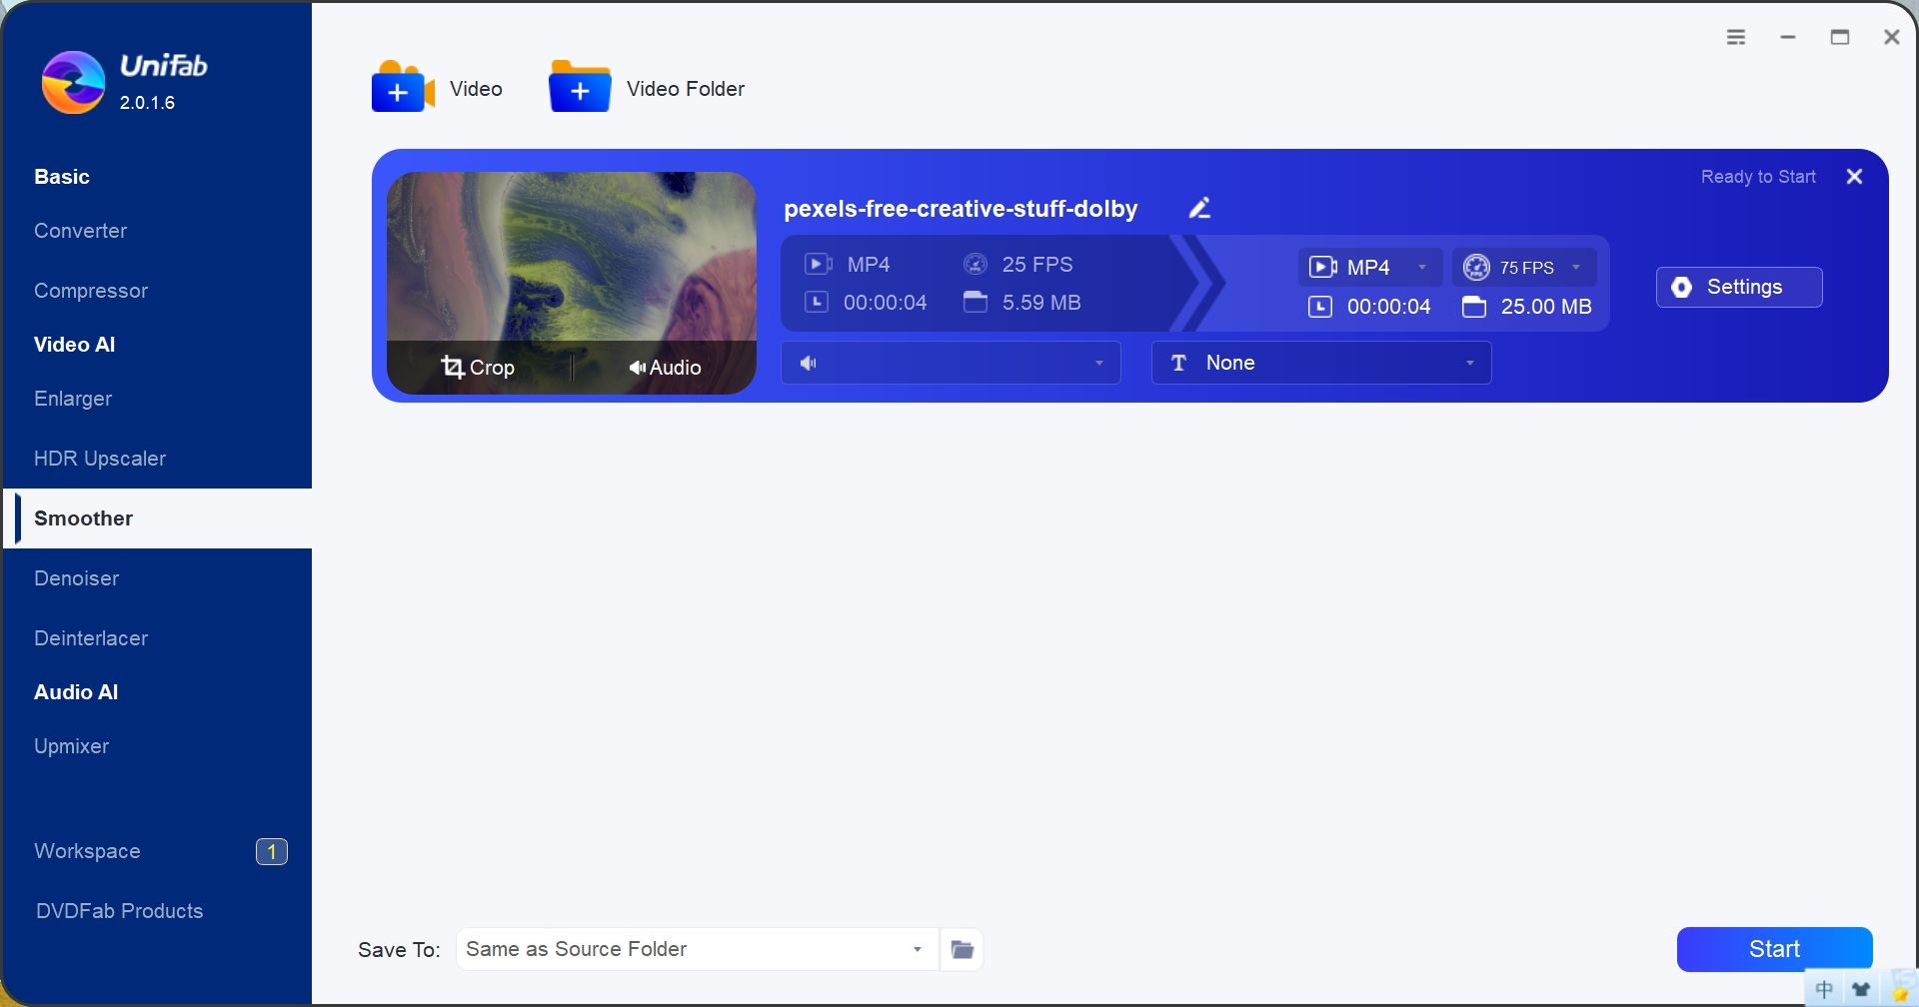This screenshot has height=1007, width=1919.
Task: Add a Video Folder
Action: 646,88
